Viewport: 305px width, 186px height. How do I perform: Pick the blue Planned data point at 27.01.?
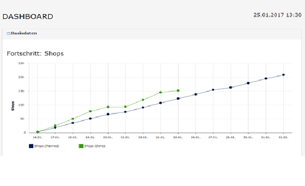[213, 90]
